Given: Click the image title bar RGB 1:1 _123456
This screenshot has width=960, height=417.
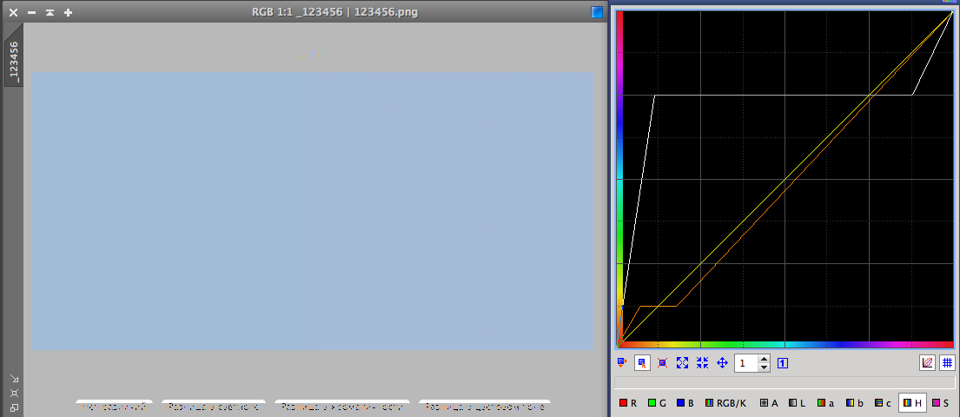Looking at the screenshot, I should point(334,11).
